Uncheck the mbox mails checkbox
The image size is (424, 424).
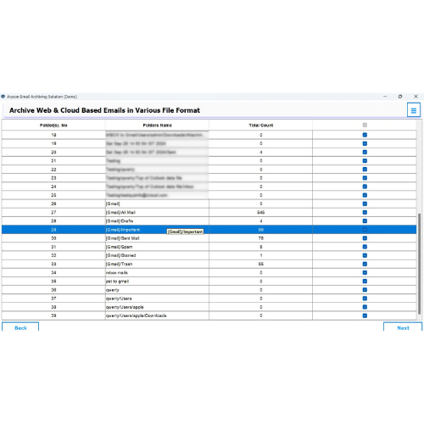pos(365,272)
